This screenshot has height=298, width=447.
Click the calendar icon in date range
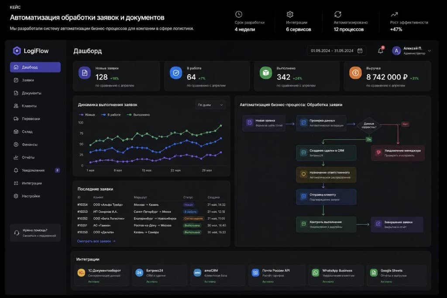point(360,51)
